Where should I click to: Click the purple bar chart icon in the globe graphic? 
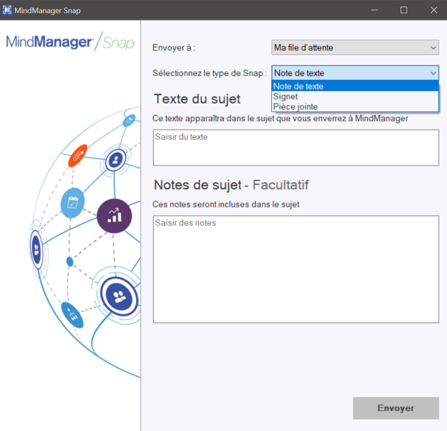(114, 216)
